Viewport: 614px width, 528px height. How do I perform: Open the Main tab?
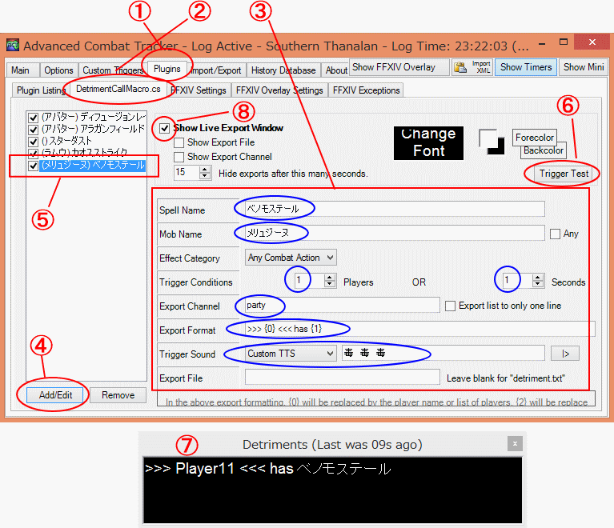[20, 70]
